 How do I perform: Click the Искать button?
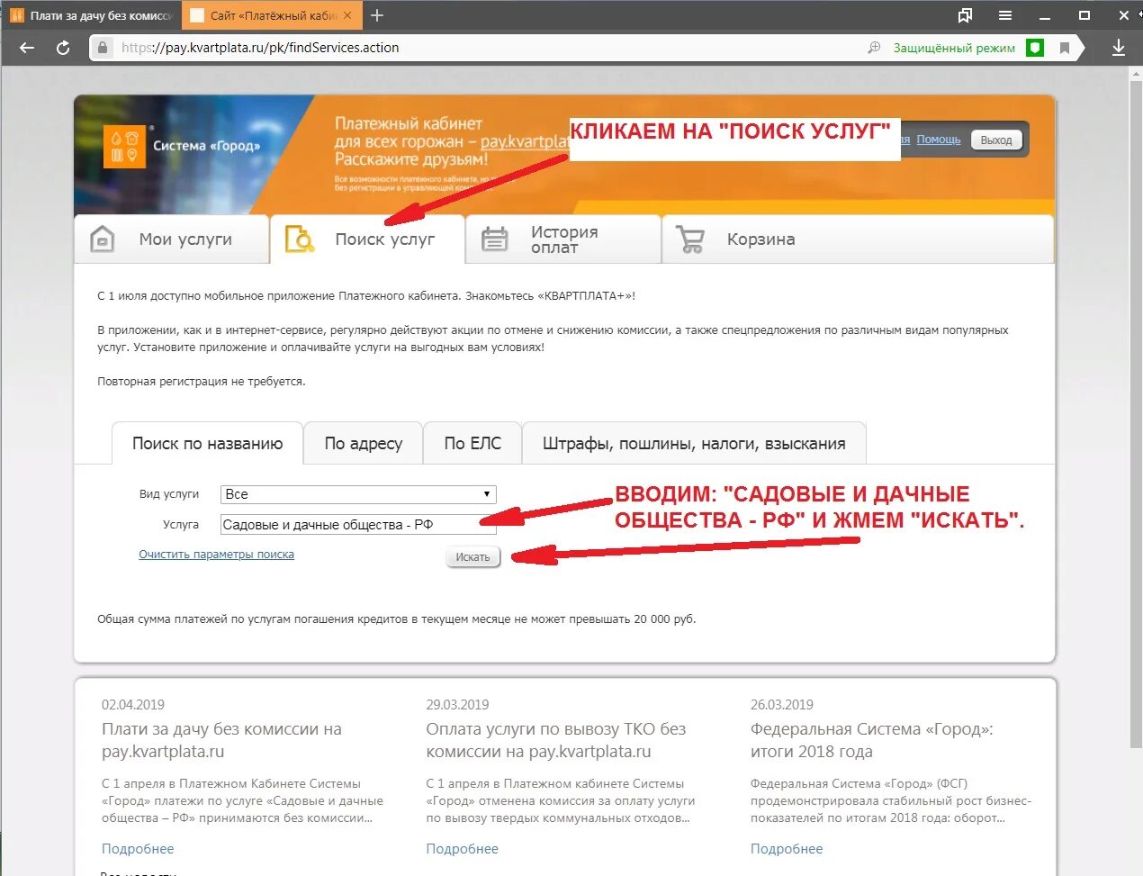472,557
